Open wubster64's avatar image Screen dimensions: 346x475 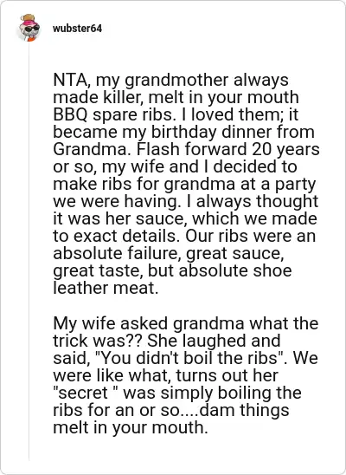tap(29, 28)
